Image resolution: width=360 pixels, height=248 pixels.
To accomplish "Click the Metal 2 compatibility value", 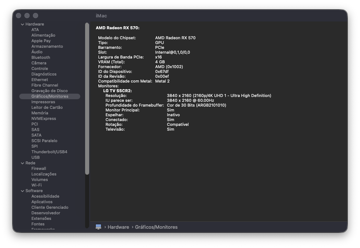I will tap(162, 81).
